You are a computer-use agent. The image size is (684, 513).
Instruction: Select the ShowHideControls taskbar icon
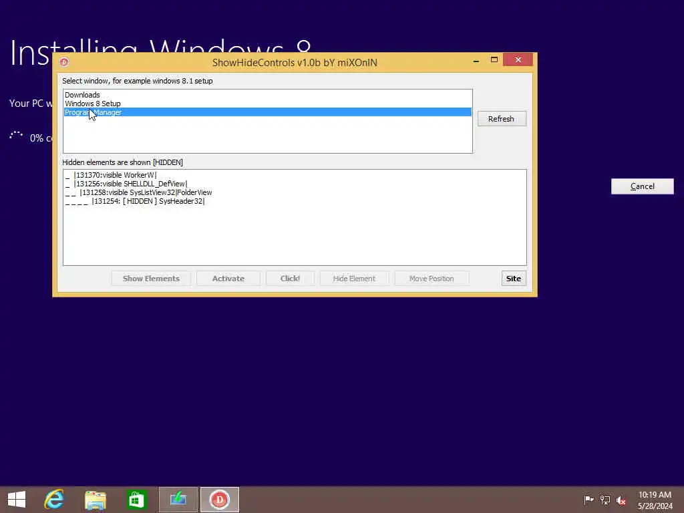pyautogui.click(x=219, y=500)
